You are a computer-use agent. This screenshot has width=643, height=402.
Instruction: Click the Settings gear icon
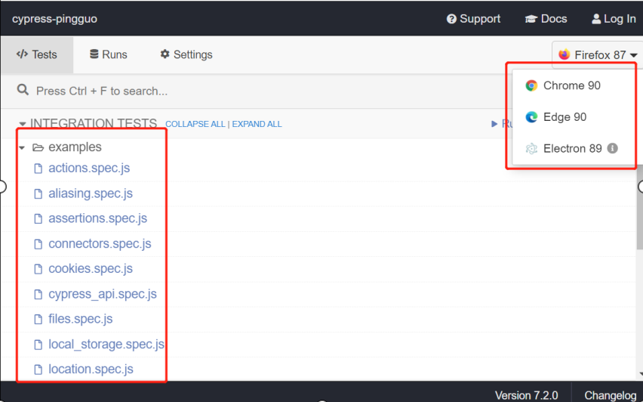click(165, 54)
